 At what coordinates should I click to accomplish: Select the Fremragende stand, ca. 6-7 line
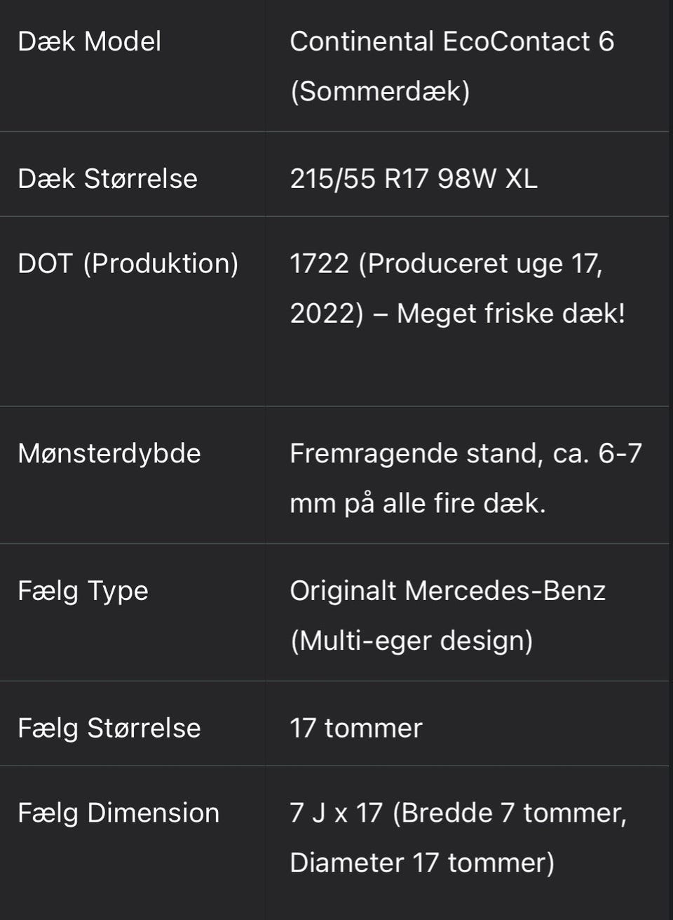pyautogui.click(x=465, y=453)
